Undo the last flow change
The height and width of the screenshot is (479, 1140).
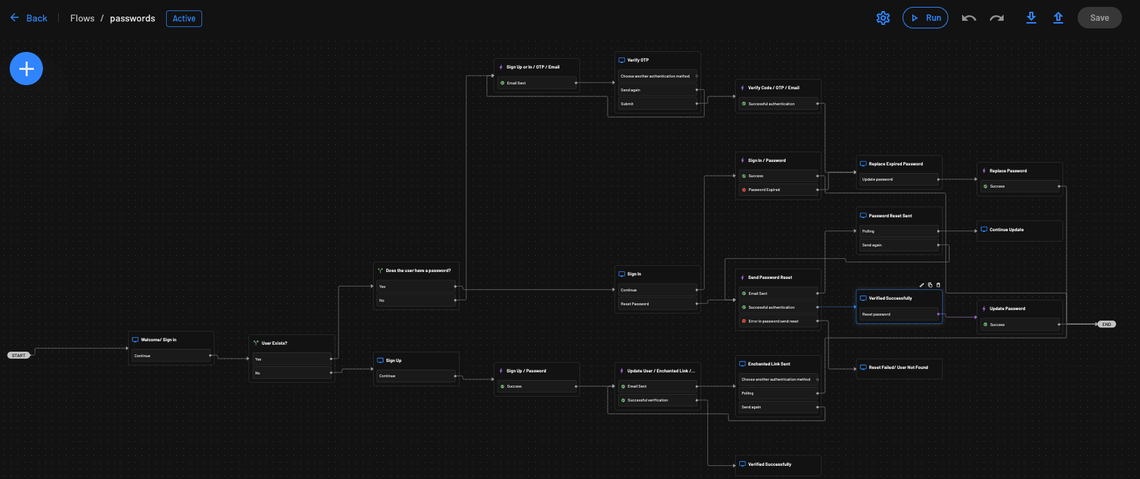coord(969,18)
